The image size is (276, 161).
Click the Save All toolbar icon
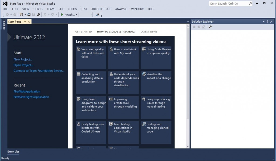point(38,15)
